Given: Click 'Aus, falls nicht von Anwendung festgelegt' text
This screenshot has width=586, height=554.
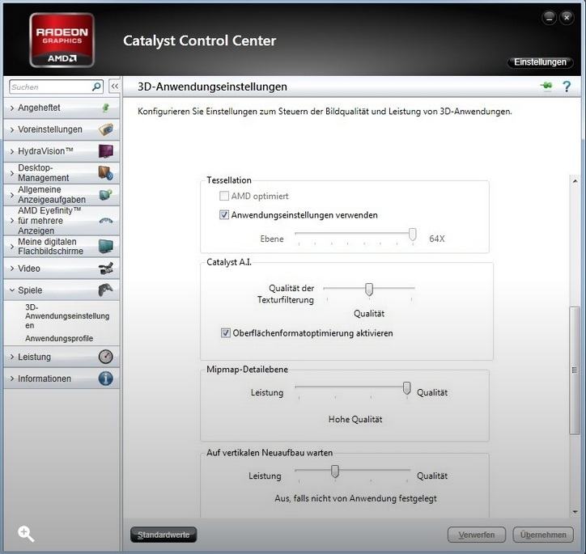Looking at the screenshot, I should pos(355,498).
